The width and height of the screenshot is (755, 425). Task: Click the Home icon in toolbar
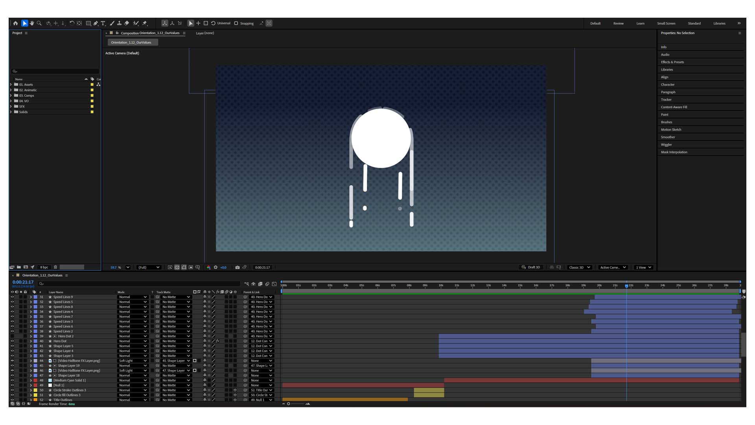tap(16, 23)
